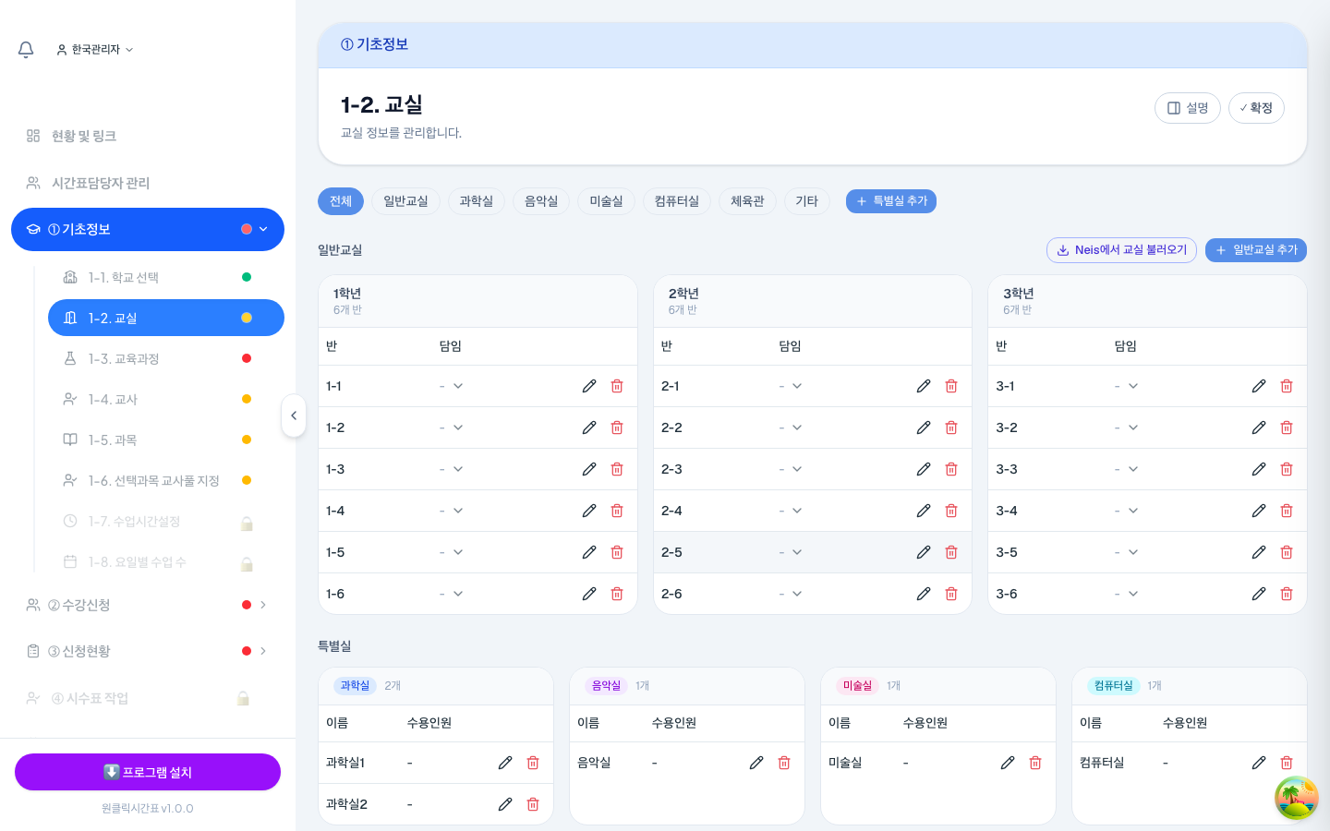Delete class 3-6 via trash icon
Viewport: 1330px width, 831px height.
click(x=1287, y=594)
